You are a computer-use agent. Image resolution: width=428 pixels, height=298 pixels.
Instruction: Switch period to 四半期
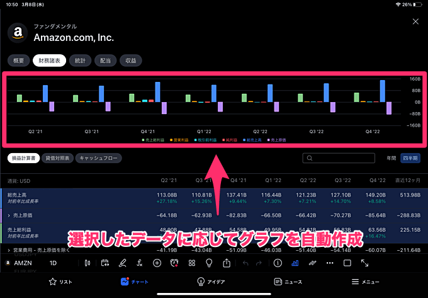click(410, 158)
